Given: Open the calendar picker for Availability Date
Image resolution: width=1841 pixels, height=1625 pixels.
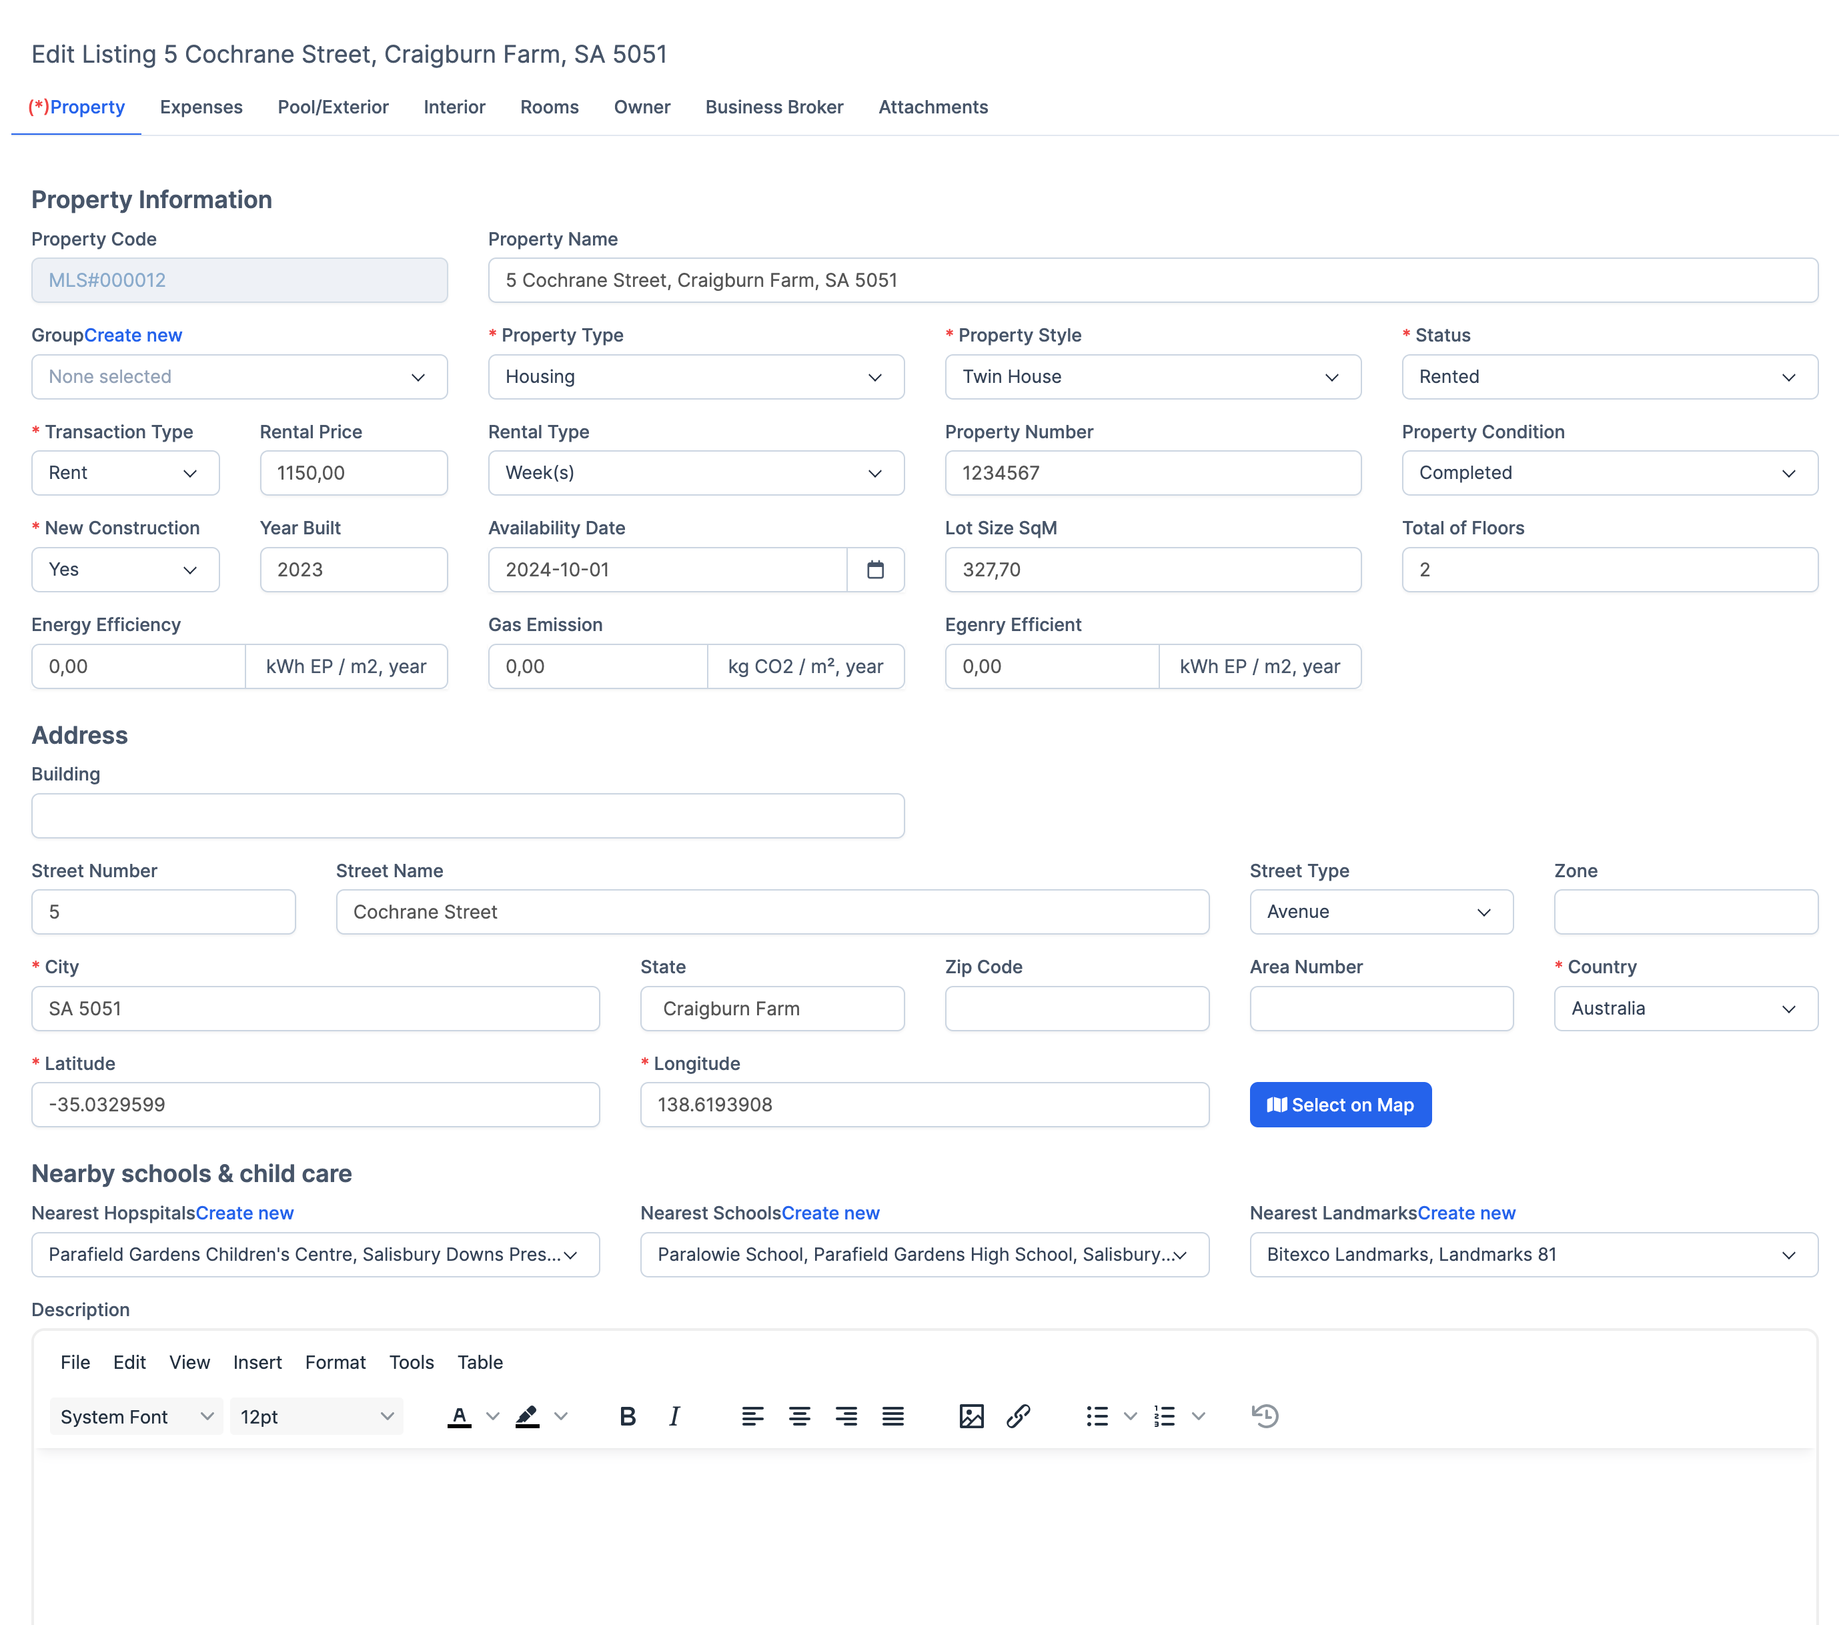Looking at the screenshot, I should coord(875,569).
